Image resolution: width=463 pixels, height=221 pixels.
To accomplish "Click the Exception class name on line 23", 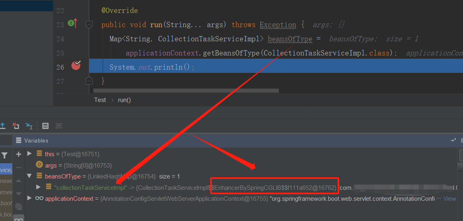I will click(278, 25).
